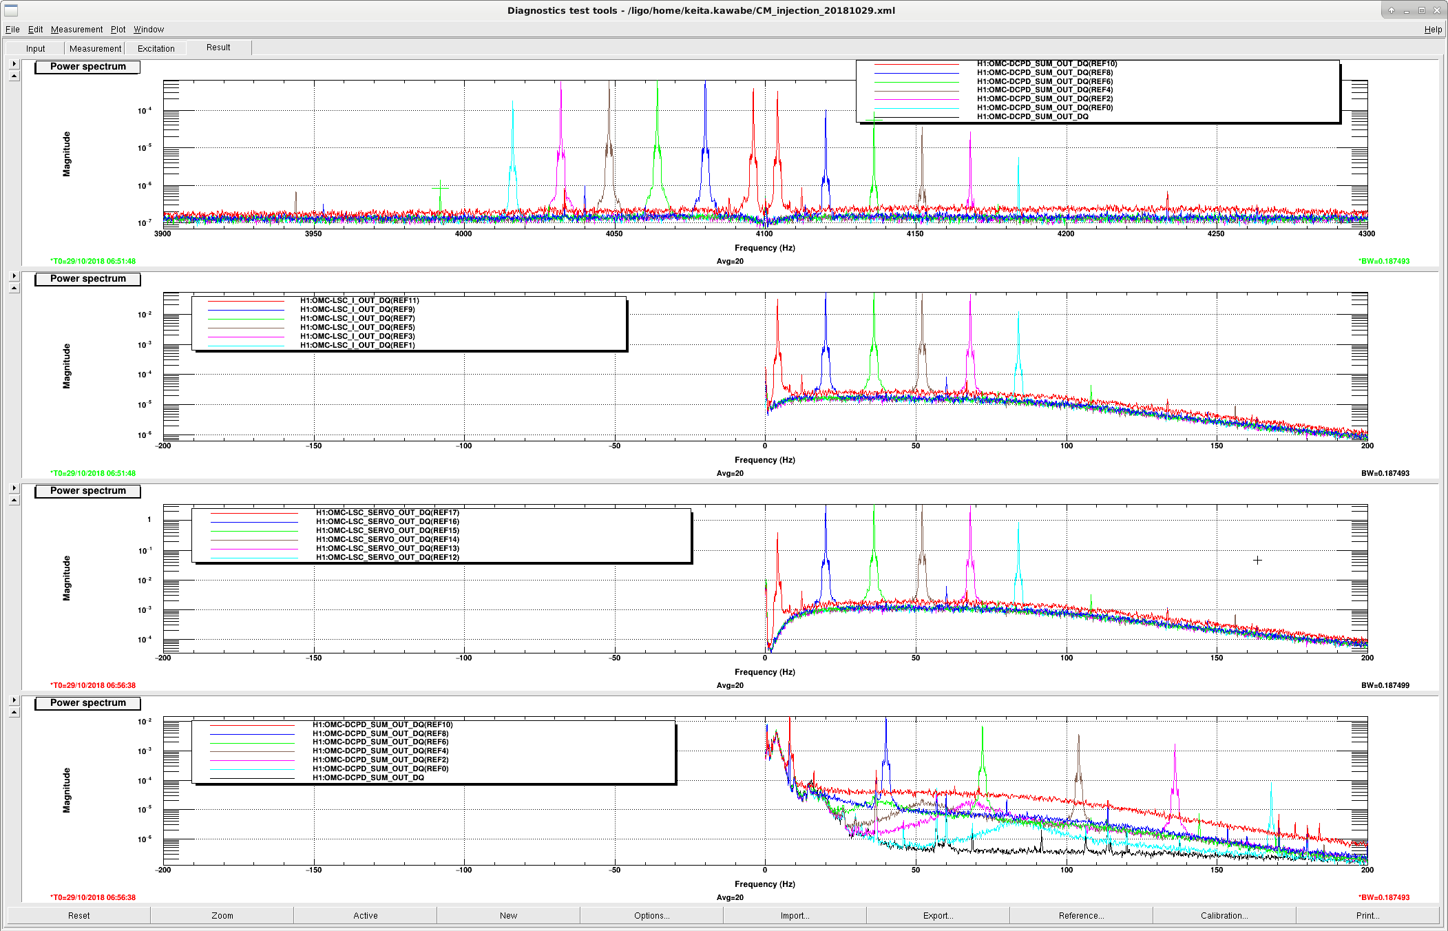Click right-arrow button beside bottom DCPD_SUM plot

click(x=14, y=700)
